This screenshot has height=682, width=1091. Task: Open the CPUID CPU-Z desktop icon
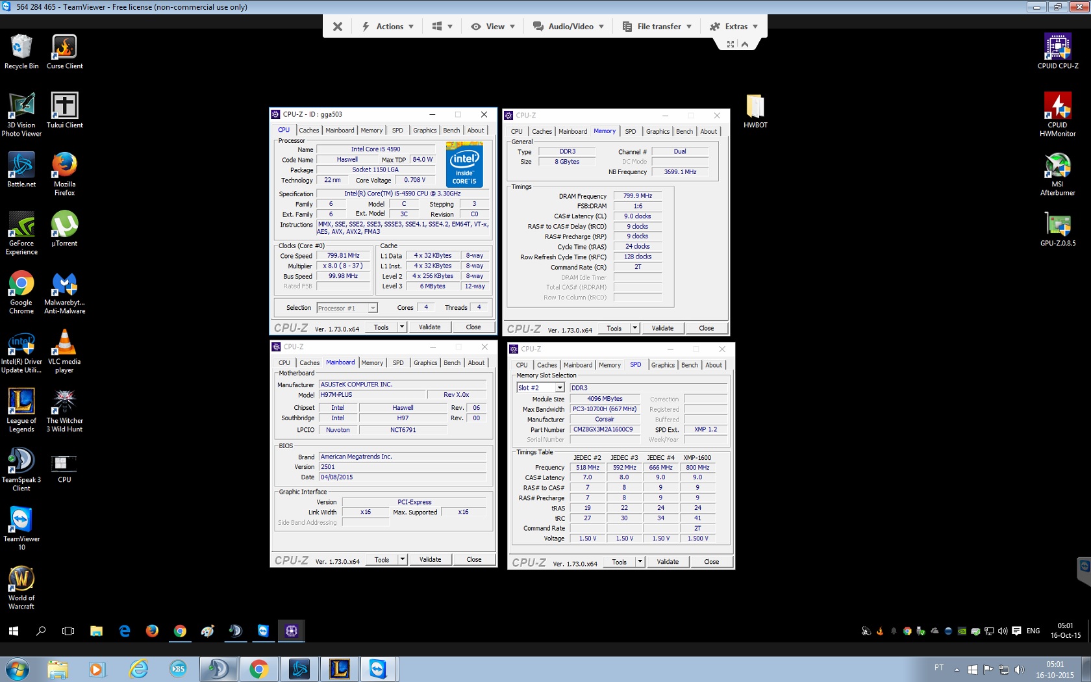point(1058,52)
